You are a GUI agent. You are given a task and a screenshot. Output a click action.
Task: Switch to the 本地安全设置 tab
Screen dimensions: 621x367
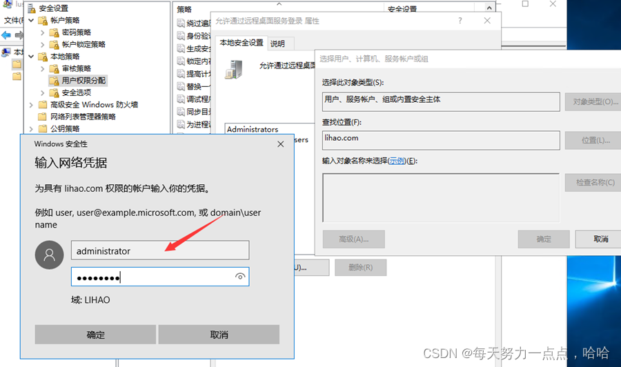[241, 43]
